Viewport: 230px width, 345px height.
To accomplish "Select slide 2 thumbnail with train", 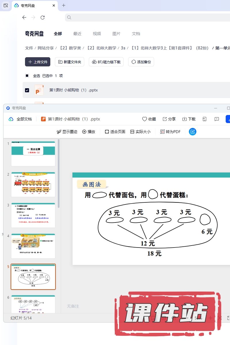I will pyautogui.click(x=33, y=184).
